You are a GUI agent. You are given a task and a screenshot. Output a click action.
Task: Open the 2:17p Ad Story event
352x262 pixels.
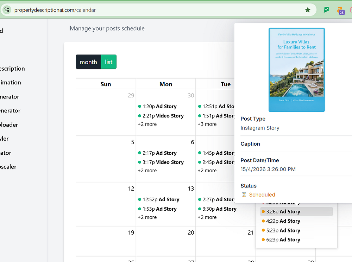[157, 153]
